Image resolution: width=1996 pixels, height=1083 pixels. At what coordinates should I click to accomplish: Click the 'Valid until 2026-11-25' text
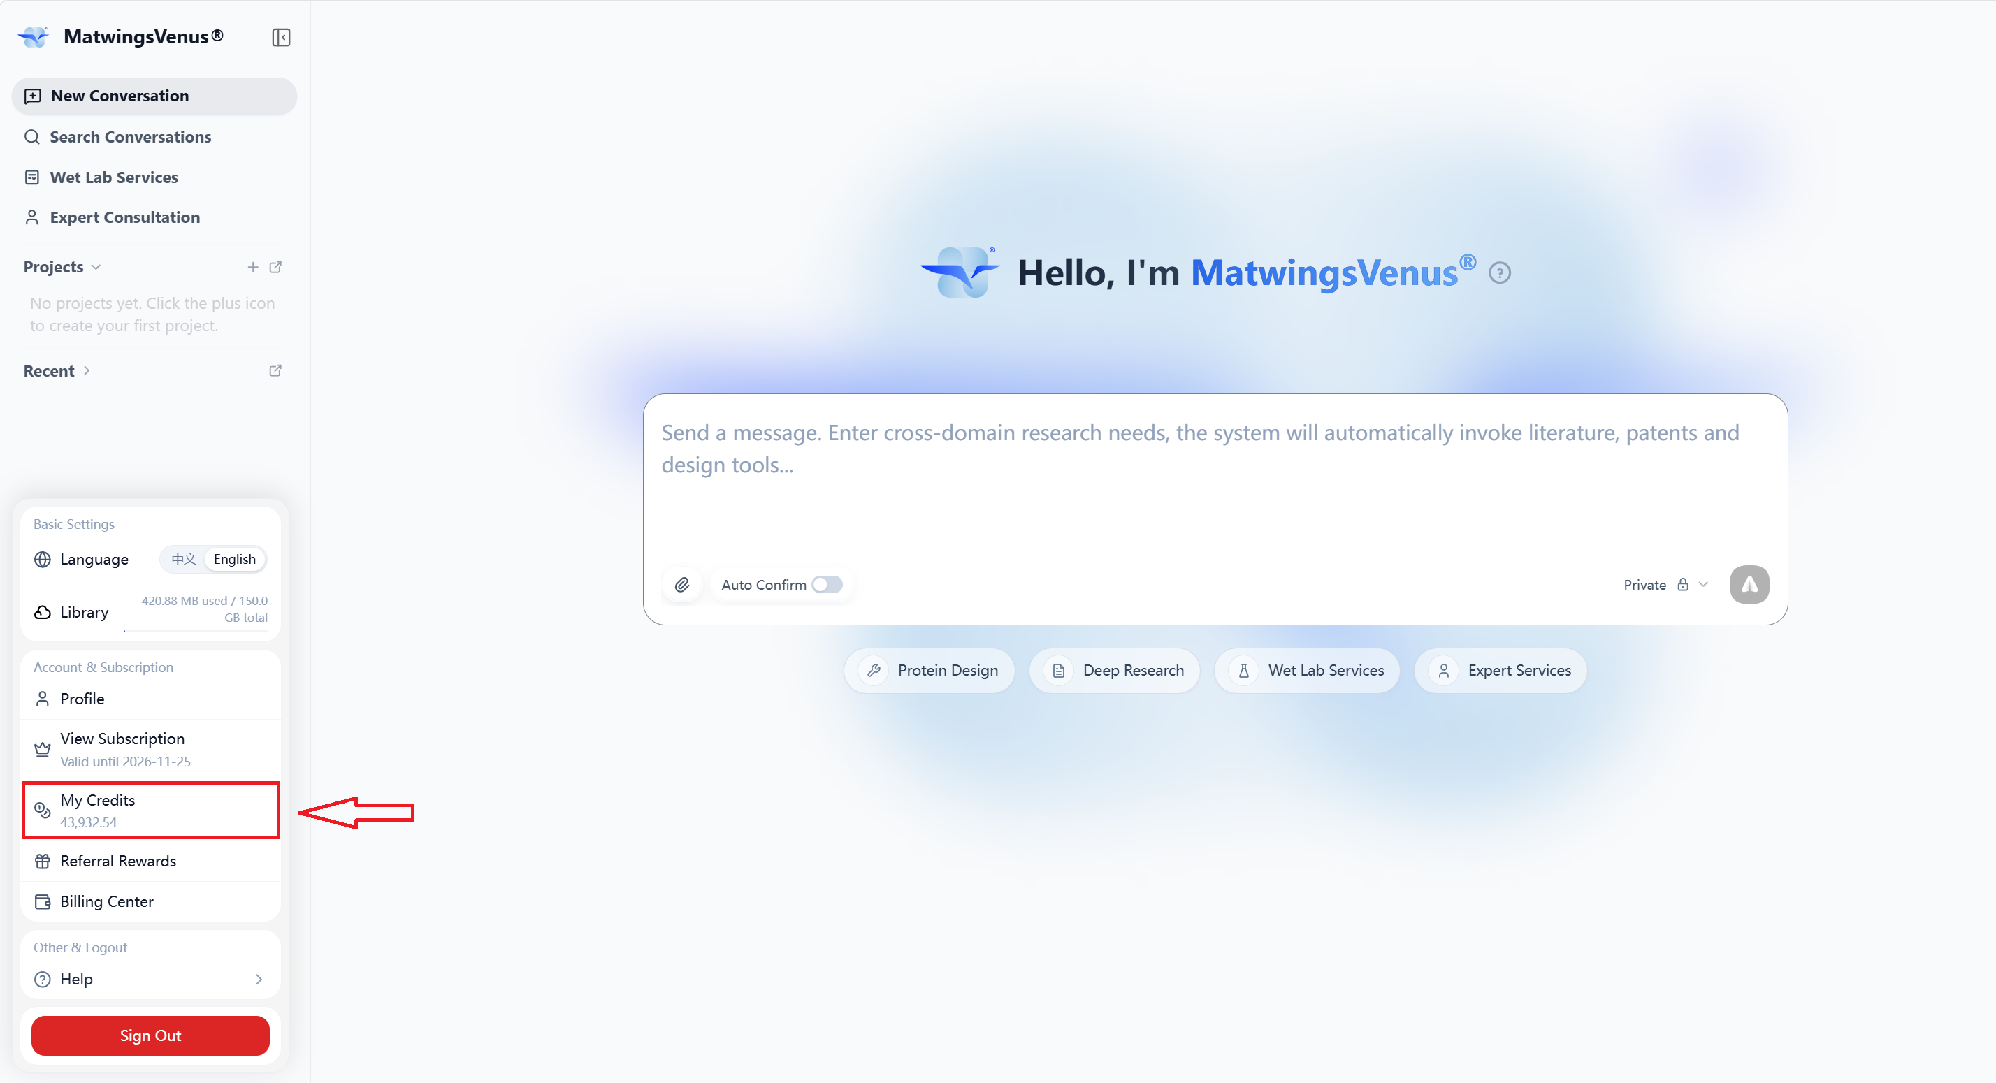(x=126, y=762)
